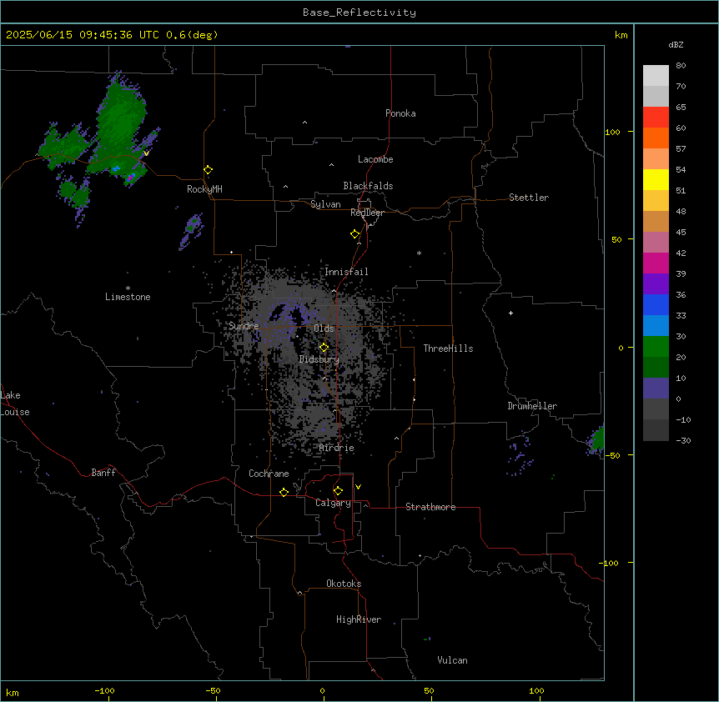719x702 pixels.
Task: Click the Base_Reflectivity title
Action: click(359, 13)
